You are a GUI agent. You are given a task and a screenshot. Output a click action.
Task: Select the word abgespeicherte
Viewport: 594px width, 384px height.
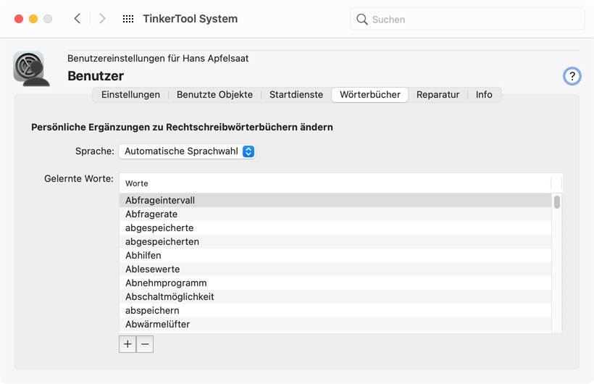click(335, 228)
